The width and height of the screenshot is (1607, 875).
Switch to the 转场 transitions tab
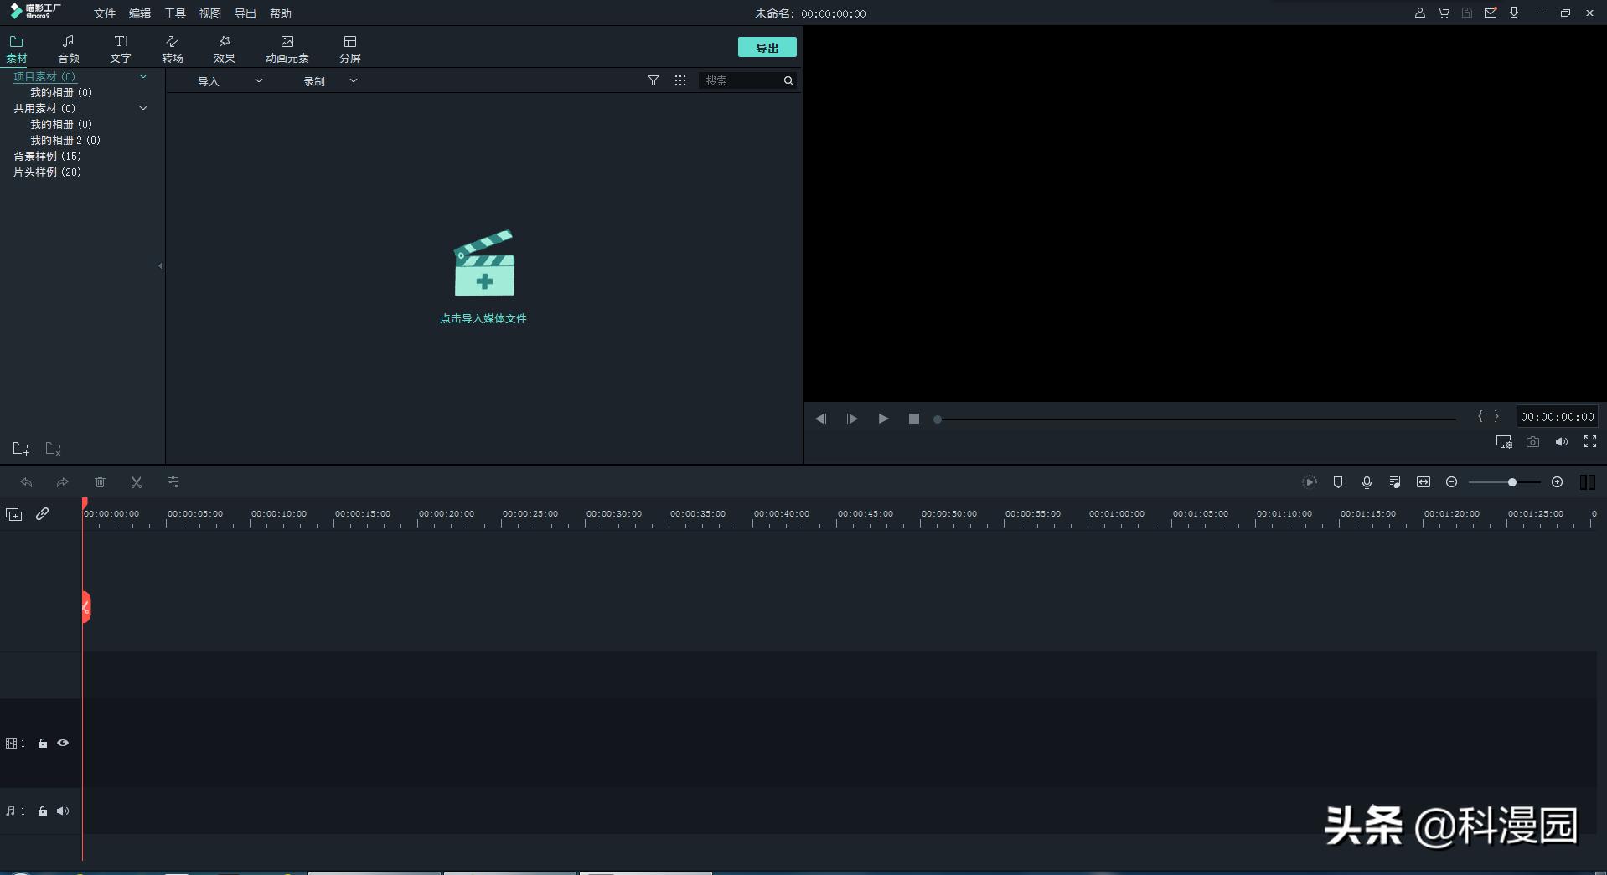(x=173, y=49)
